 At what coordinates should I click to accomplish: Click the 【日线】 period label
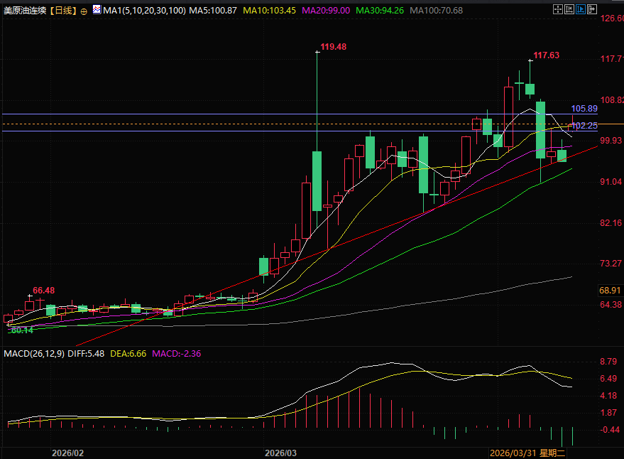click(63, 11)
